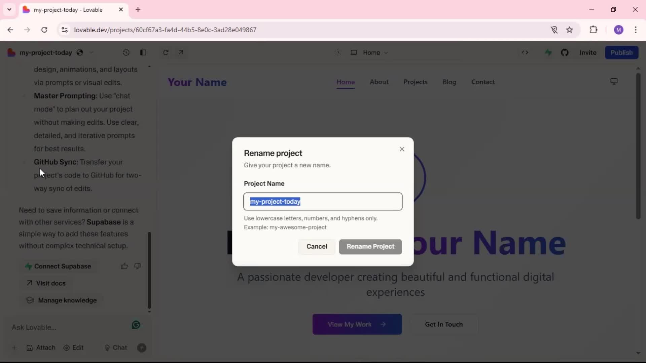Close the my-project-today browser tab
Image resolution: width=646 pixels, height=363 pixels.
click(121, 10)
